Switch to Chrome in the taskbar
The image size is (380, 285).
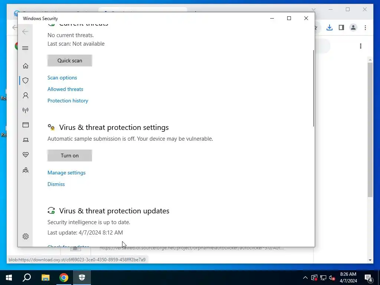point(64,278)
